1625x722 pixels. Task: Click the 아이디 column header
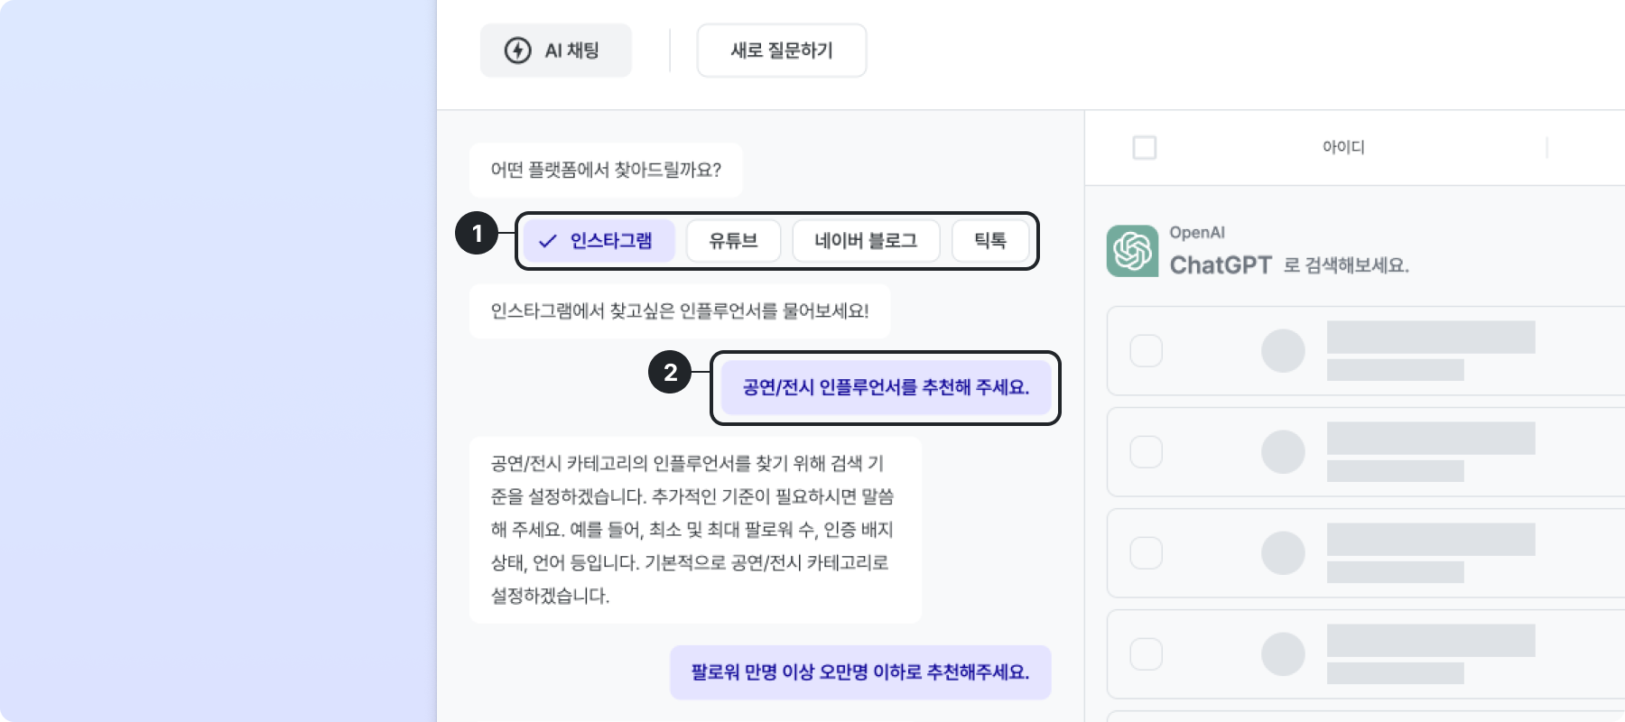click(x=1343, y=147)
